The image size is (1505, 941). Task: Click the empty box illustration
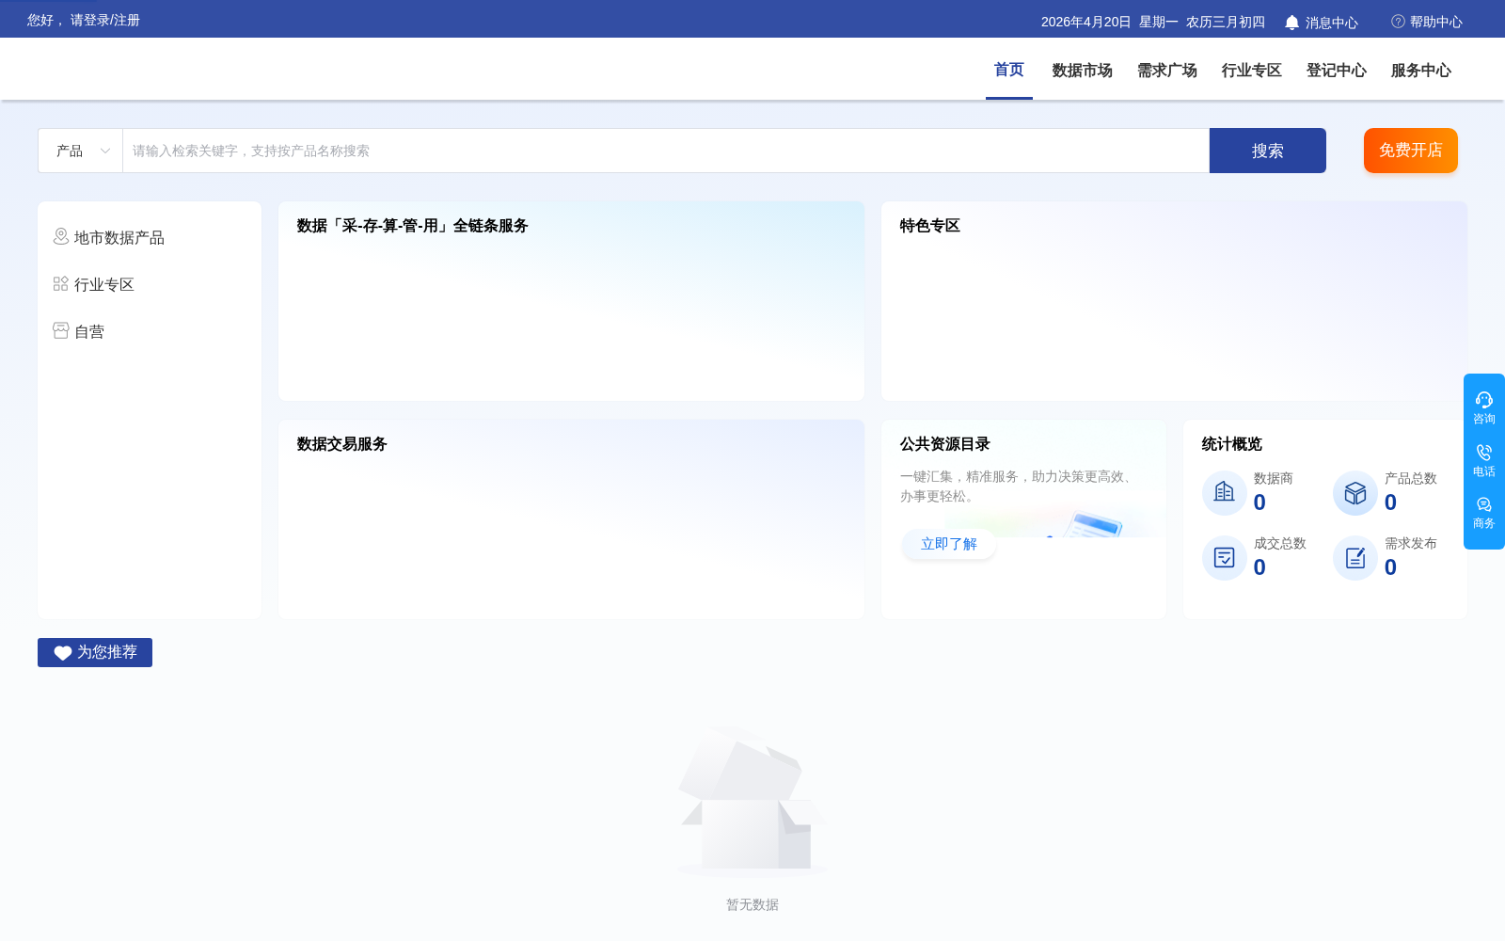pyautogui.click(x=752, y=800)
